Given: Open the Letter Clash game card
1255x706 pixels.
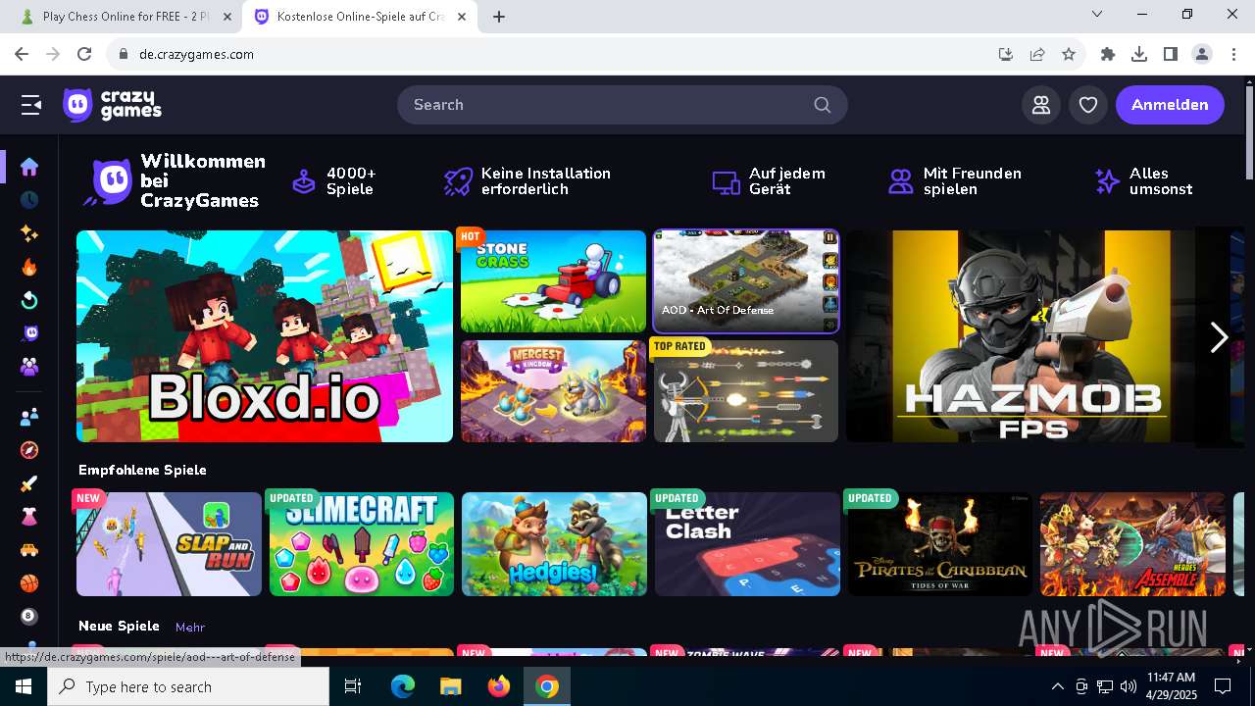Looking at the screenshot, I should [x=747, y=544].
